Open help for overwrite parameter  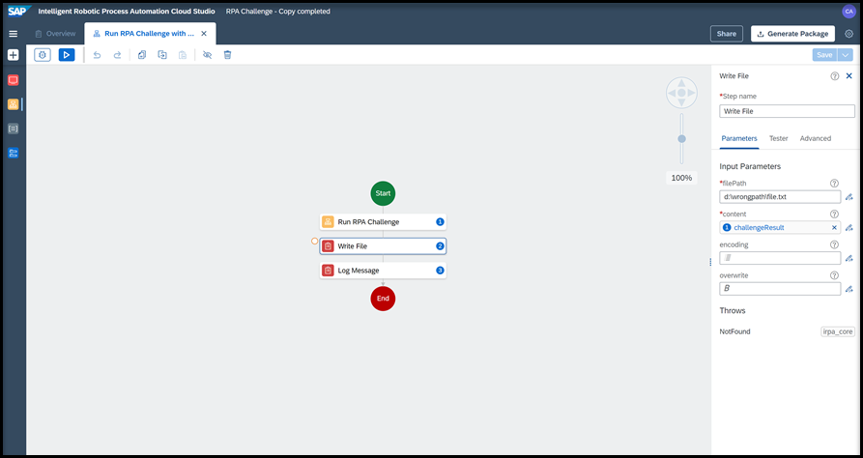(834, 275)
